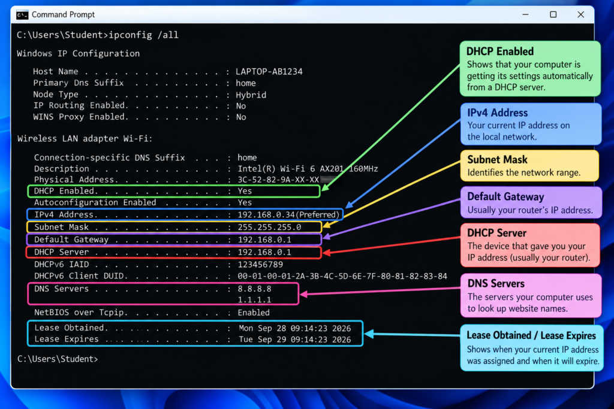
Task: Click the Lease Obtained / Lease Expires card
Action: [x=532, y=348]
